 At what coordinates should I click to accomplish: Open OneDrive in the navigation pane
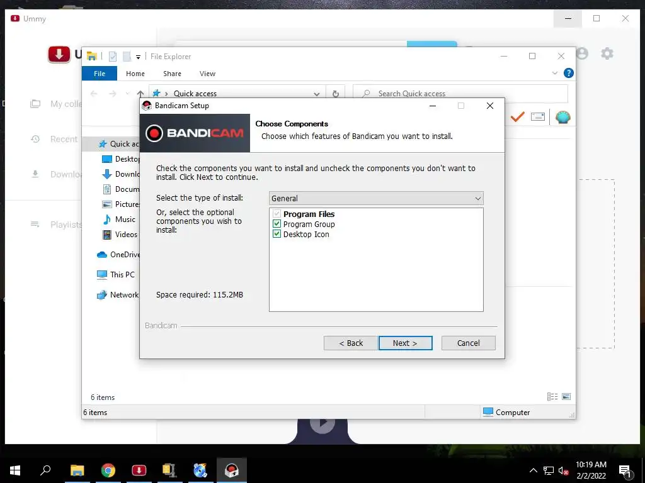tap(118, 255)
